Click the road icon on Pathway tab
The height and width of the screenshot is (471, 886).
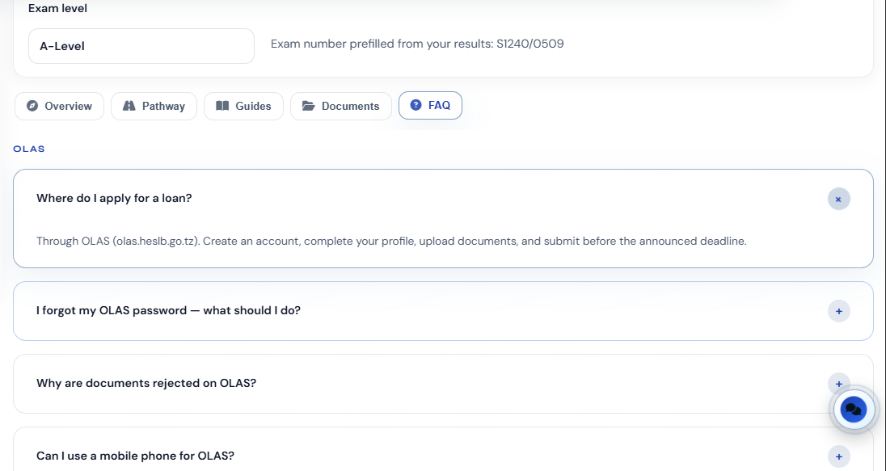129,106
